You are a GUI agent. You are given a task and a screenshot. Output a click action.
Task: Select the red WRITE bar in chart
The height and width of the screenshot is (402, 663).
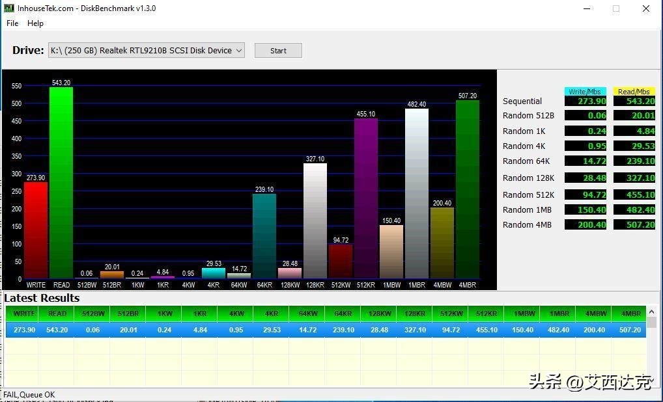pyautogui.click(x=36, y=230)
